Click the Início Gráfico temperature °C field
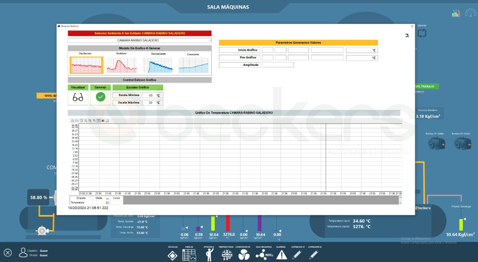This screenshot has width=478, height=262. 362,50
